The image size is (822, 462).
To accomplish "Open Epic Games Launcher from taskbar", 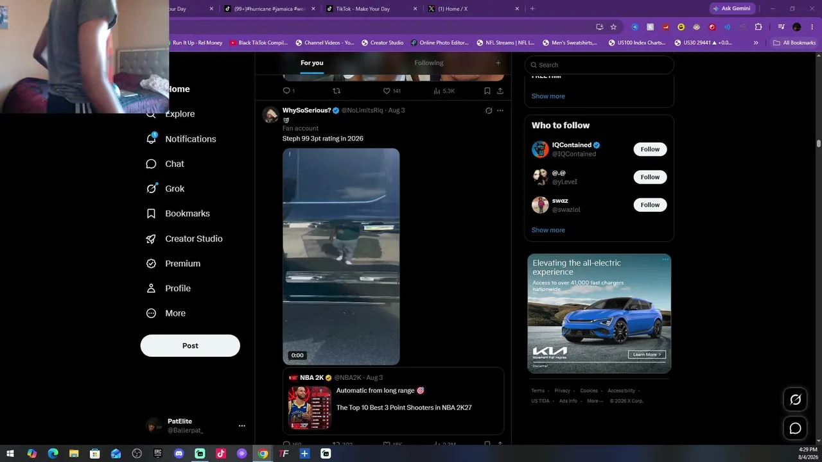I will 158,454.
